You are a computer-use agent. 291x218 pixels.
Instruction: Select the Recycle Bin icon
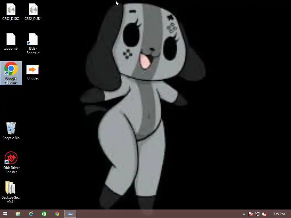point(11,128)
